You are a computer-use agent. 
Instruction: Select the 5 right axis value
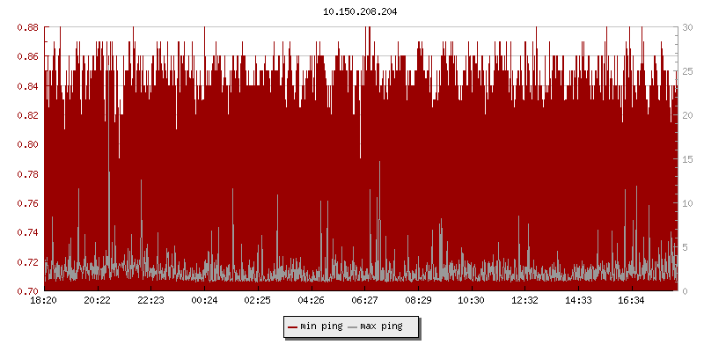tap(685, 247)
